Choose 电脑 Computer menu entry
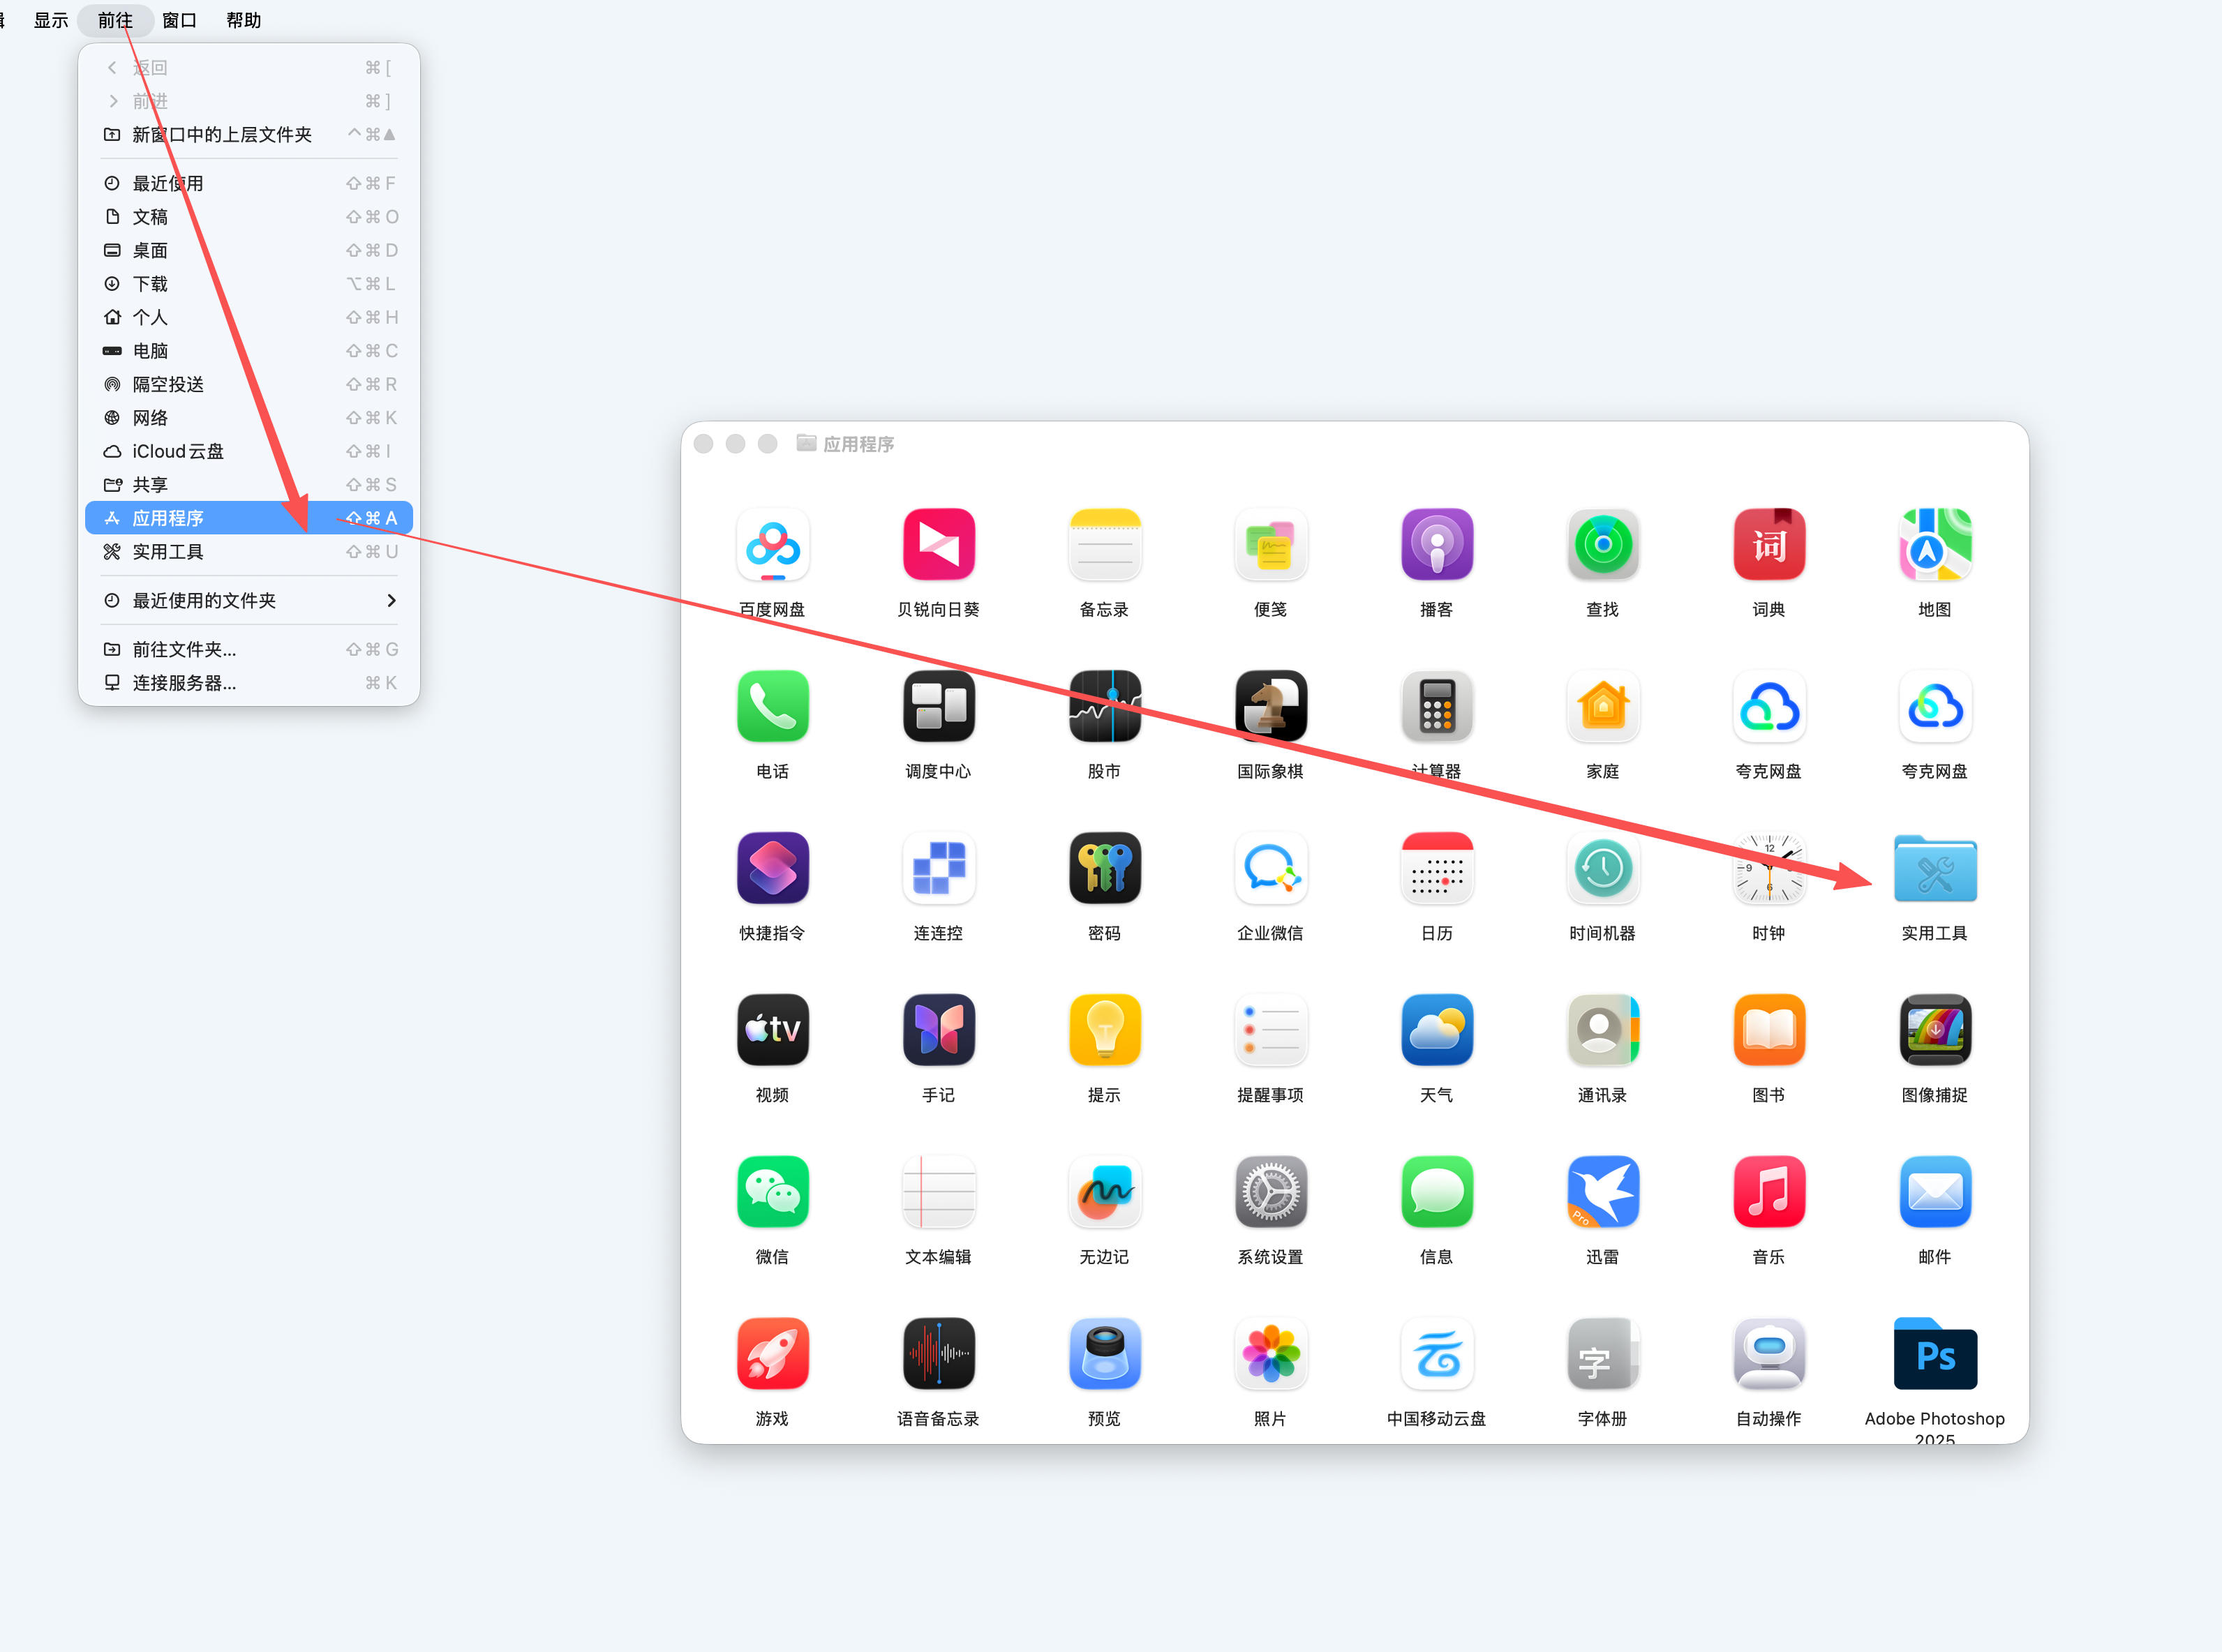The image size is (2222, 1652). tap(249, 351)
